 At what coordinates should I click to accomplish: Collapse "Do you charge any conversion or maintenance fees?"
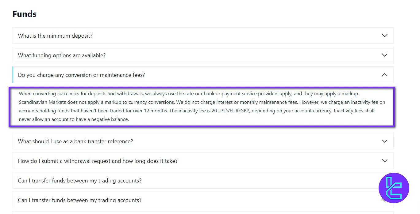coord(81,75)
